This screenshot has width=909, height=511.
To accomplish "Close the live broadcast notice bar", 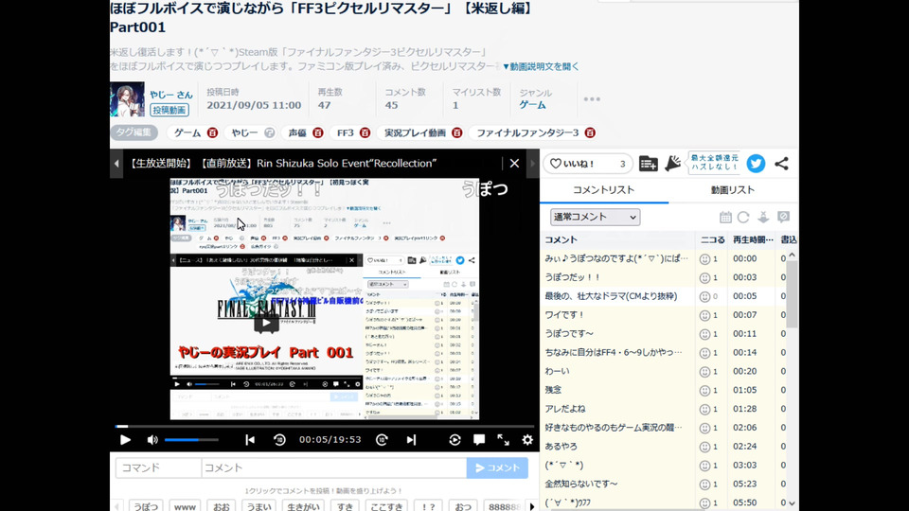I will coord(514,164).
